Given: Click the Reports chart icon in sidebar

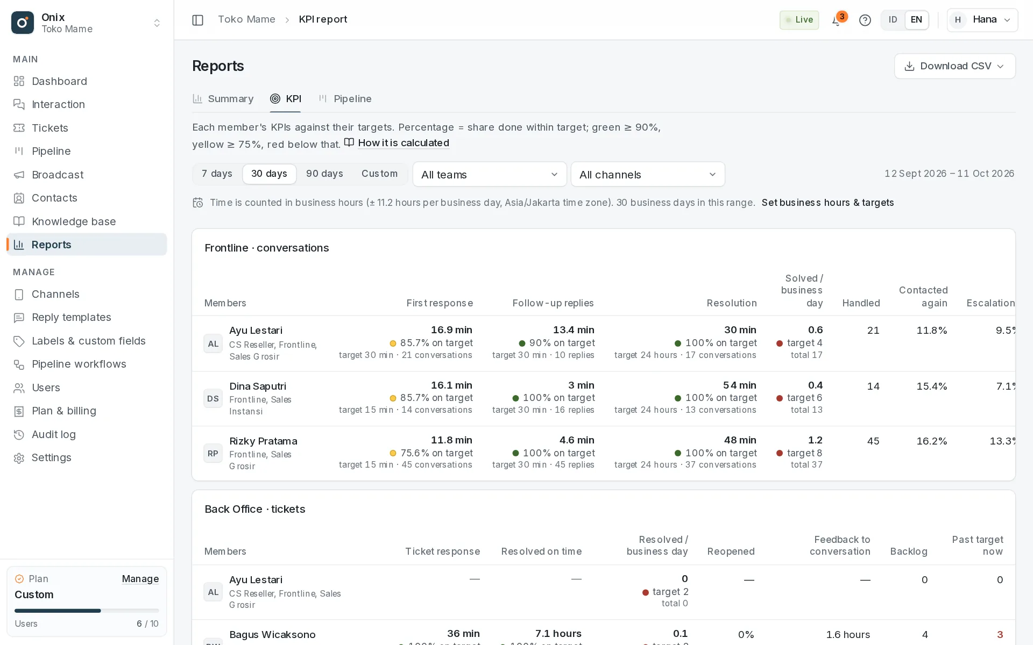Looking at the screenshot, I should pos(19,245).
